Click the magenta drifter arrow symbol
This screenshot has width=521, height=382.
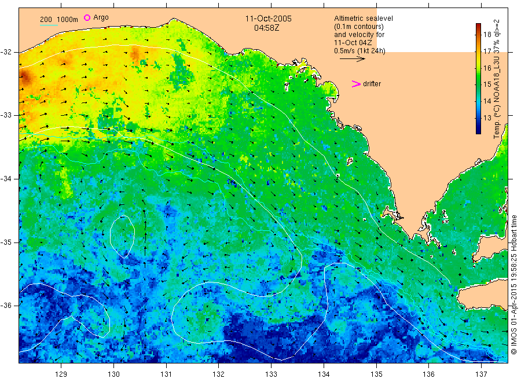tap(356, 84)
